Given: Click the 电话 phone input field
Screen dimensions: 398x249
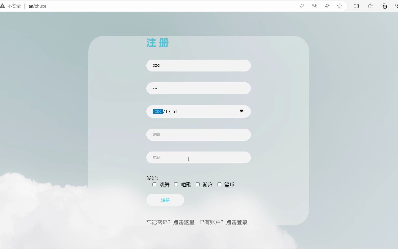Looking at the screenshot, I should click(x=199, y=157).
